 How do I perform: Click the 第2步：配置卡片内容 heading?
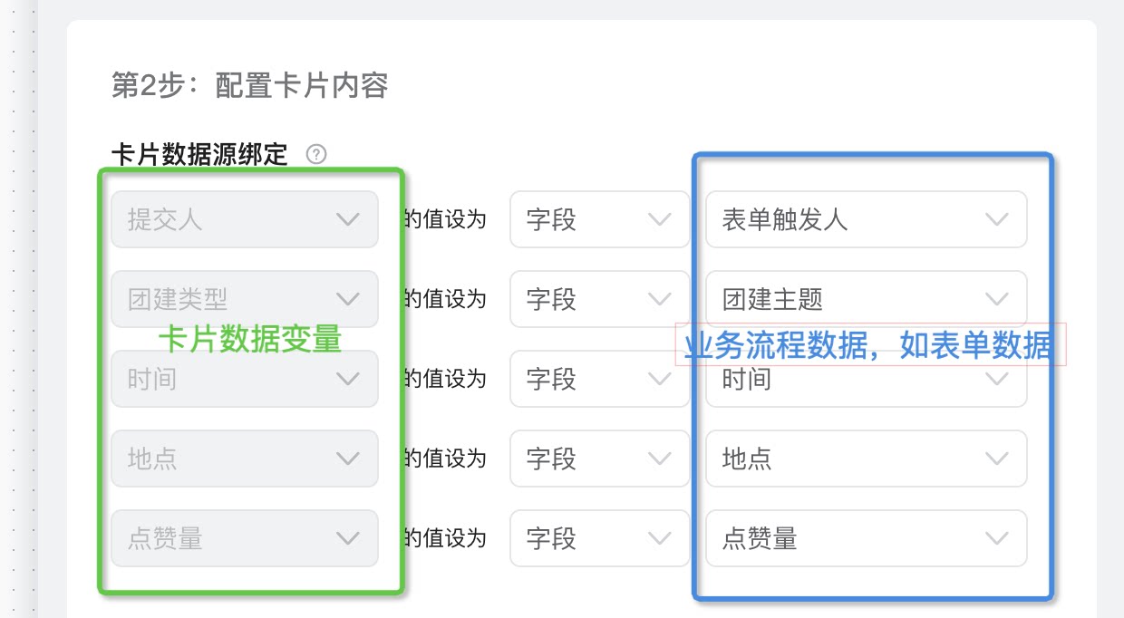click(249, 85)
